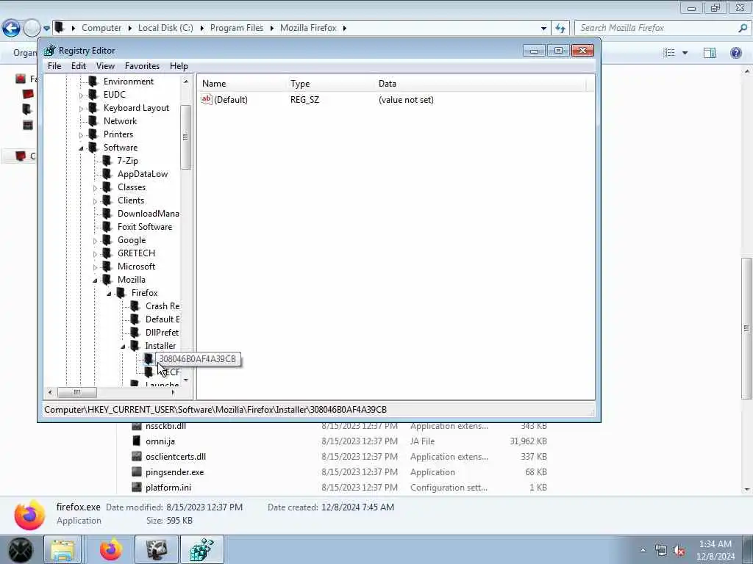Click the Firefox key folder icon
Viewport: 753px width, 564px height.
pos(121,292)
